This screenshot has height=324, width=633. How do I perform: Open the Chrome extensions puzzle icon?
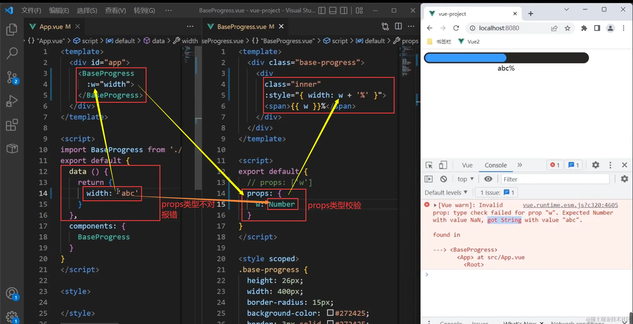coord(584,28)
